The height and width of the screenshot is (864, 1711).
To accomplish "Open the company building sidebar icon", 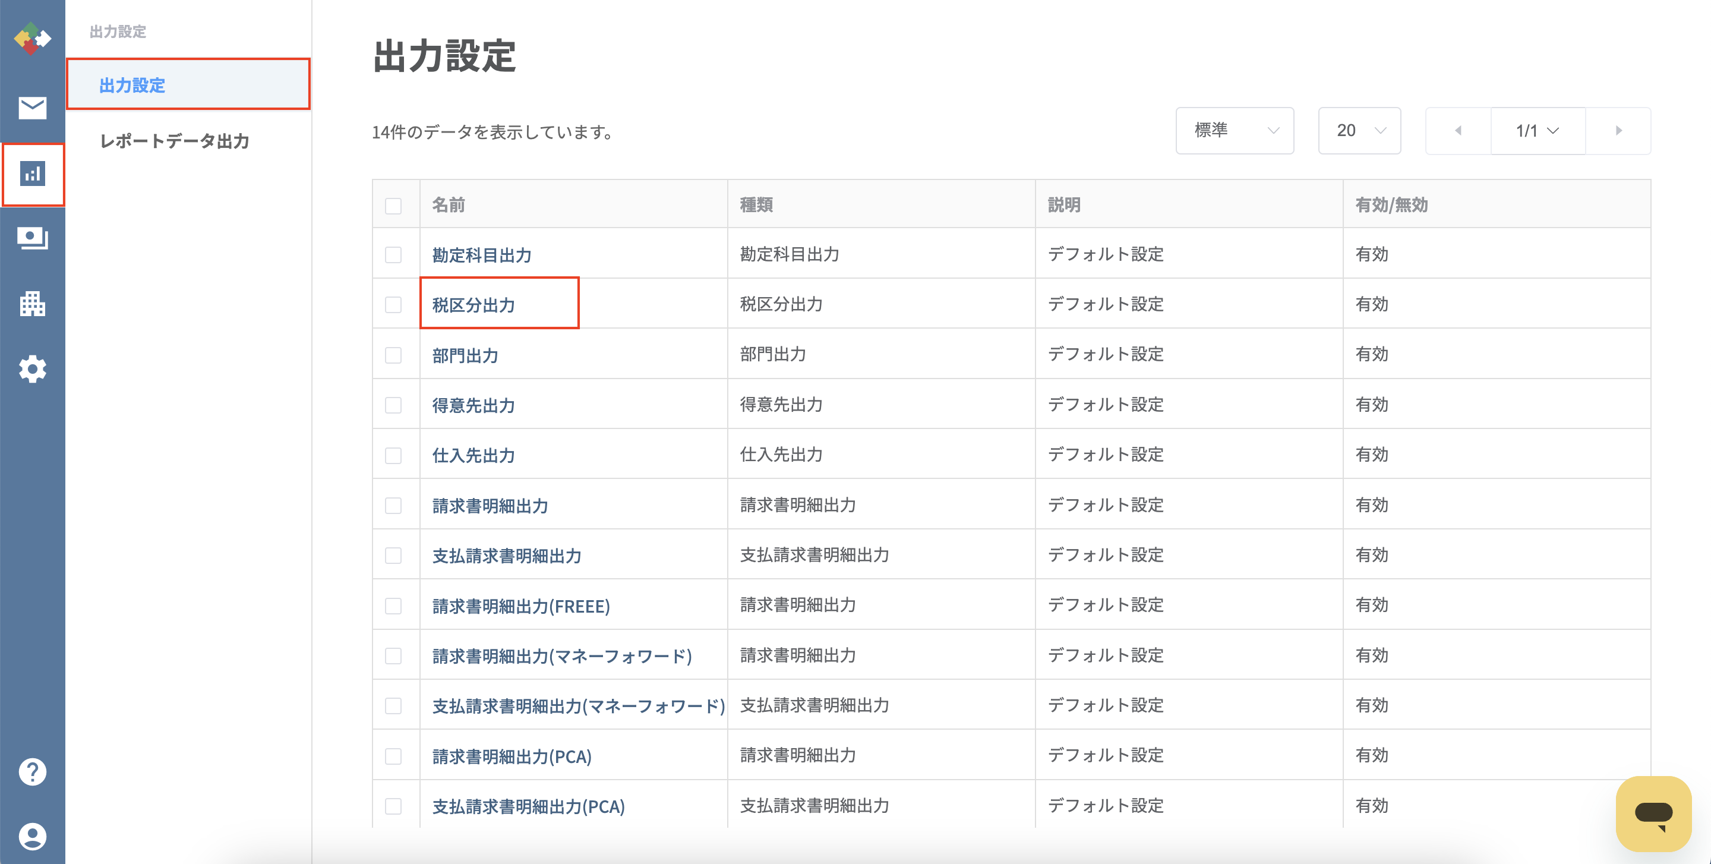I will [32, 304].
